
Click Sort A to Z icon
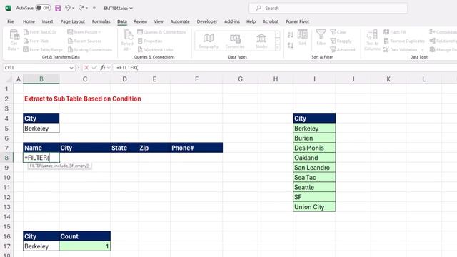[x=291, y=35]
